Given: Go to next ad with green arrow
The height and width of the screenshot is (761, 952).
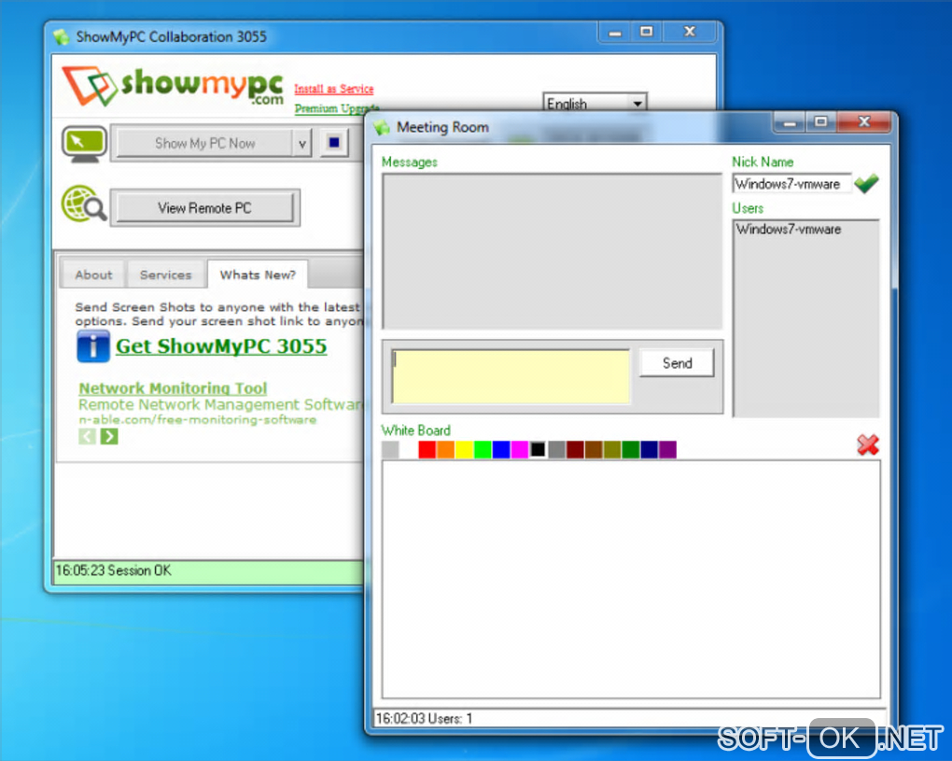Looking at the screenshot, I should click(x=109, y=436).
